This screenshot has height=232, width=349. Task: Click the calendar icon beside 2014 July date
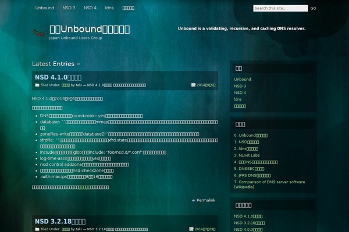(191, 229)
